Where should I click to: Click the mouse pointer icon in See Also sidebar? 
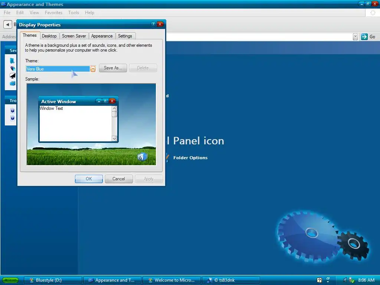[12, 68]
